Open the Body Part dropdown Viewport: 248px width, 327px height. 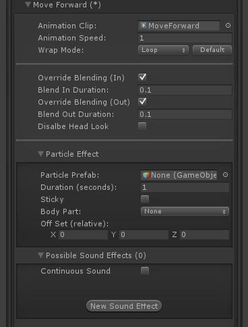(185, 211)
